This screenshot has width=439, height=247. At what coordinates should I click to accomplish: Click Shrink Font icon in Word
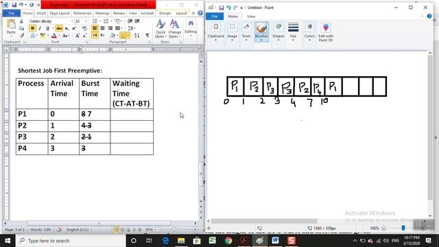click(x=84, y=36)
